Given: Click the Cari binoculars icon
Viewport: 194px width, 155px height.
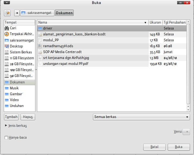Looking at the screenshot, I should [7, 28].
